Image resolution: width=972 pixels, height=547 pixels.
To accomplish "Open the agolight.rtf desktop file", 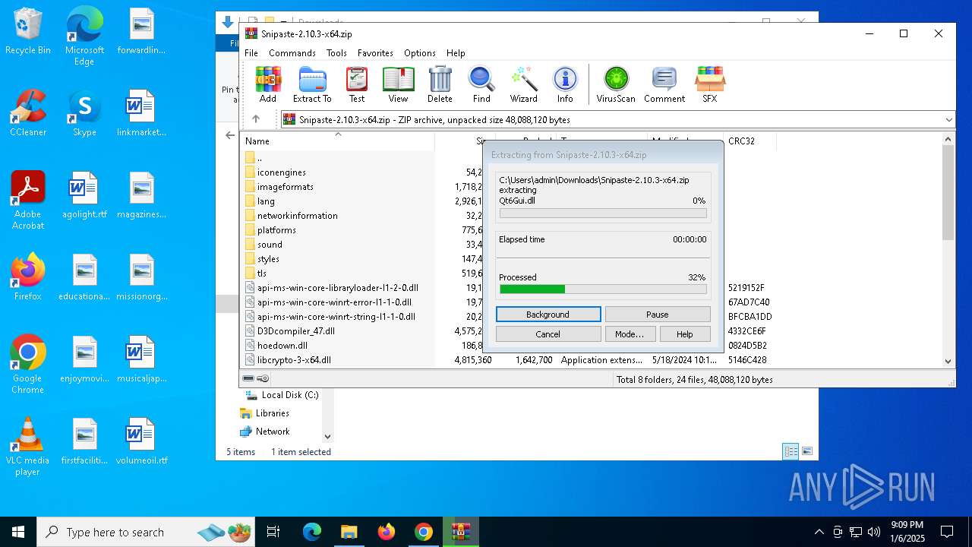I will click(x=84, y=195).
